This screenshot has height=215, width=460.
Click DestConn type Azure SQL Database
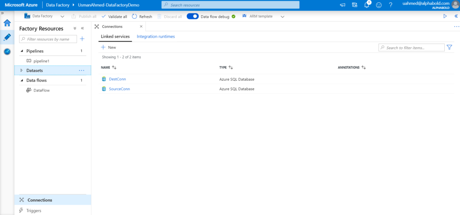tap(237, 79)
